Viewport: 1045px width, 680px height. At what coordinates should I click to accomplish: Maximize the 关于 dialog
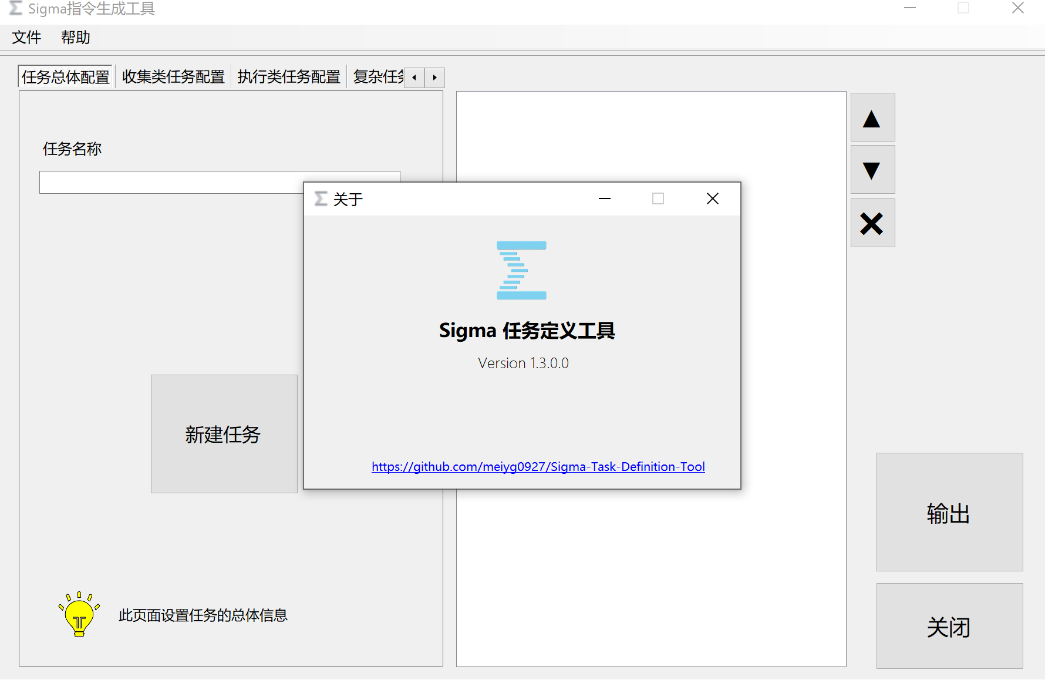coord(658,199)
